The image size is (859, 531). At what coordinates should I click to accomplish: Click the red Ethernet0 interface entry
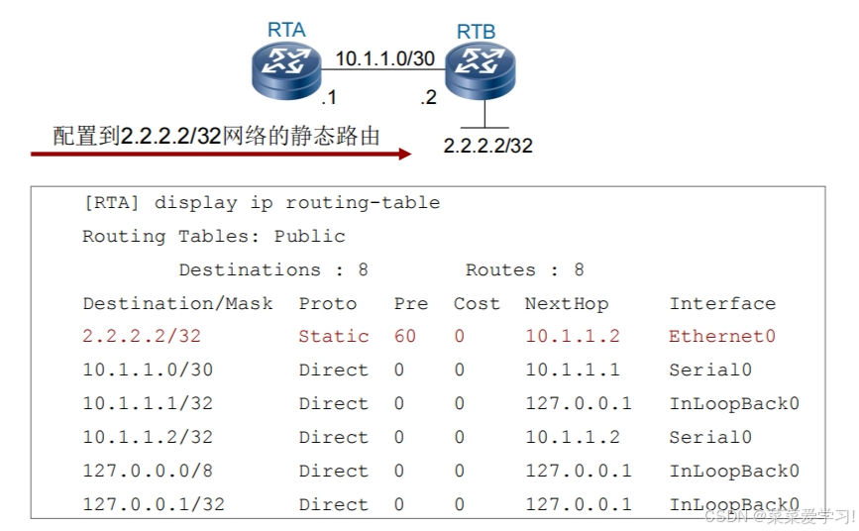(722, 337)
